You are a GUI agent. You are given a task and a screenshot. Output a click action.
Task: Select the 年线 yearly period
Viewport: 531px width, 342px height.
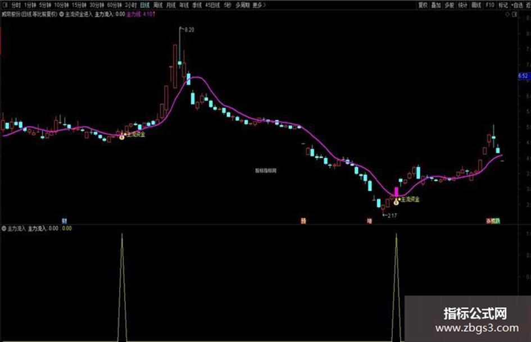pyautogui.click(x=184, y=5)
